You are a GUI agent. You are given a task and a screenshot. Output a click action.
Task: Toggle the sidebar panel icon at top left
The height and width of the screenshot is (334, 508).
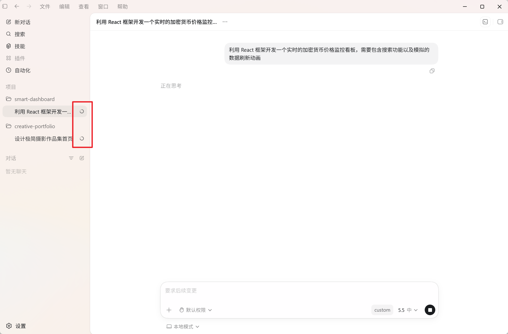pos(5,7)
